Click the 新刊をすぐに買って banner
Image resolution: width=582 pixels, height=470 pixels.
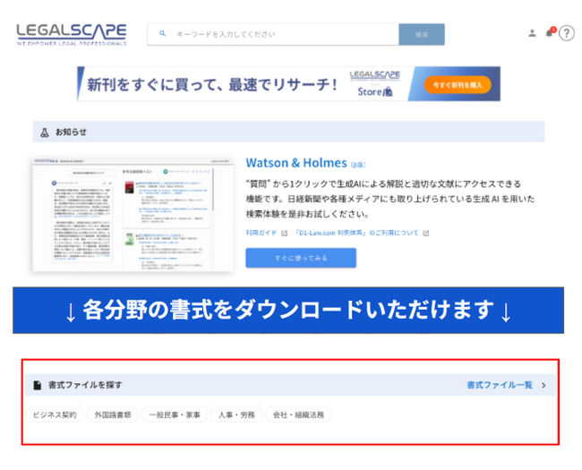(x=289, y=84)
